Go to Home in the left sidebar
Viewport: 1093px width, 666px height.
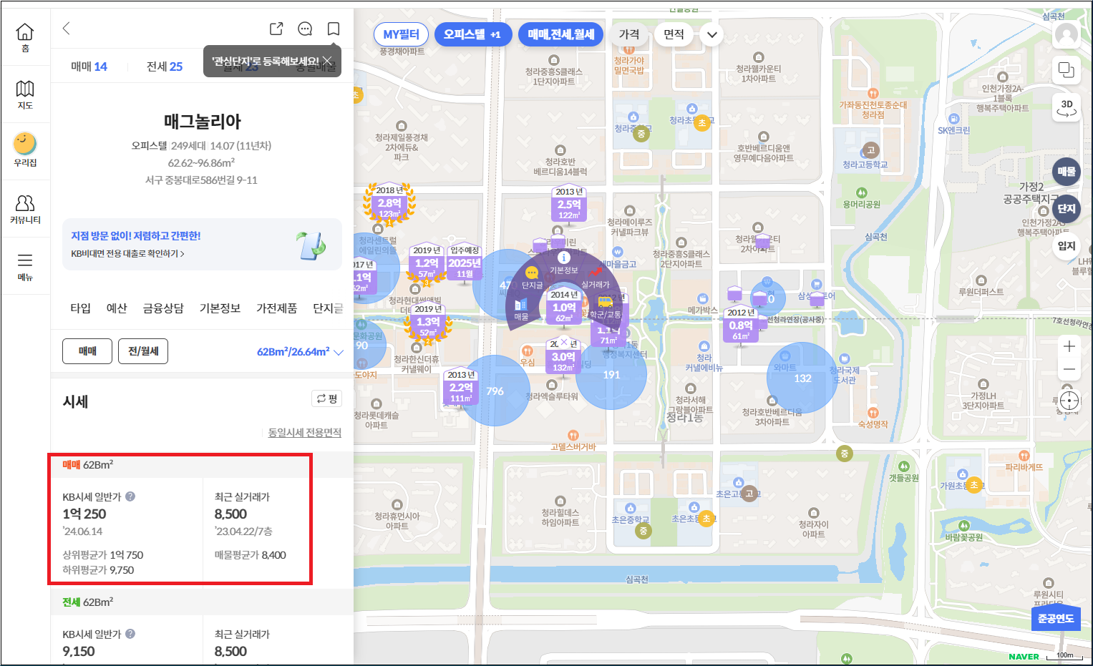click(x=25, y=37)
